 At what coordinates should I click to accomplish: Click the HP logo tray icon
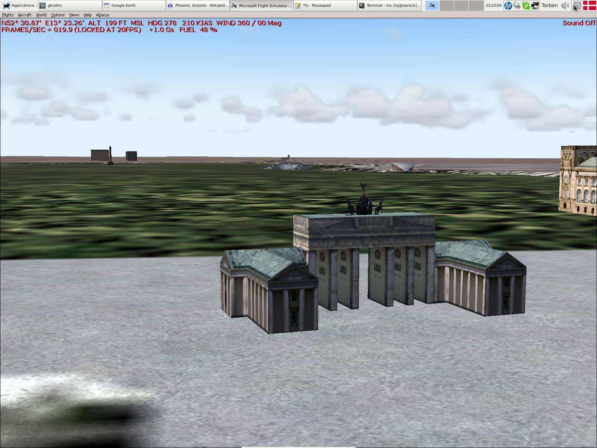click(x=508, y=6)
